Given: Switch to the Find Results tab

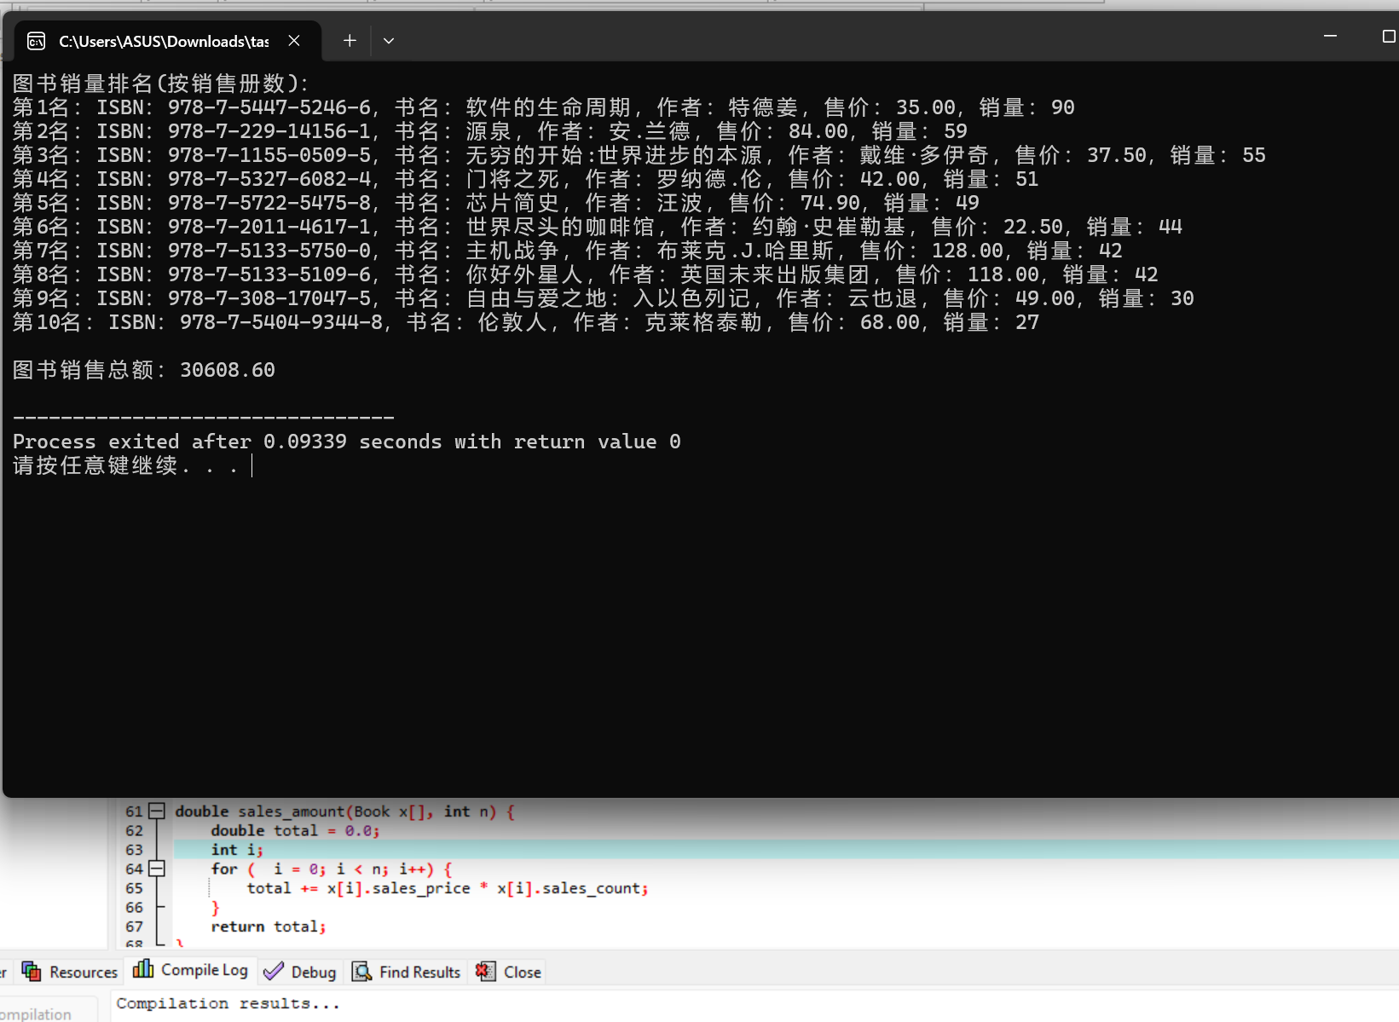Looking at the screenshot, I should 407,972.
